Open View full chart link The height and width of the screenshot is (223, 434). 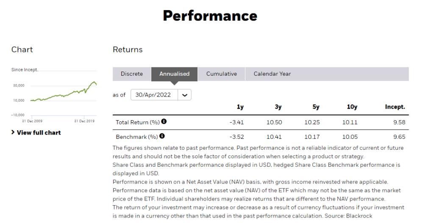coord(39,132)
